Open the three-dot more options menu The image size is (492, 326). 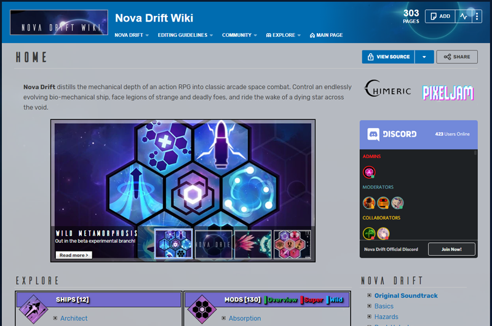[x=477, y=17]
